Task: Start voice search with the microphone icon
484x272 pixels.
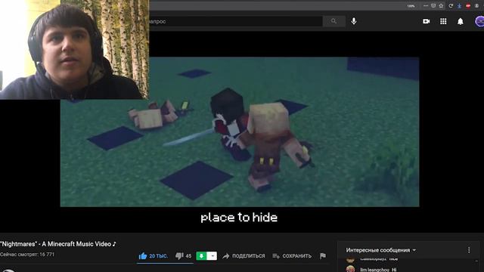Action: click(354, 21)
